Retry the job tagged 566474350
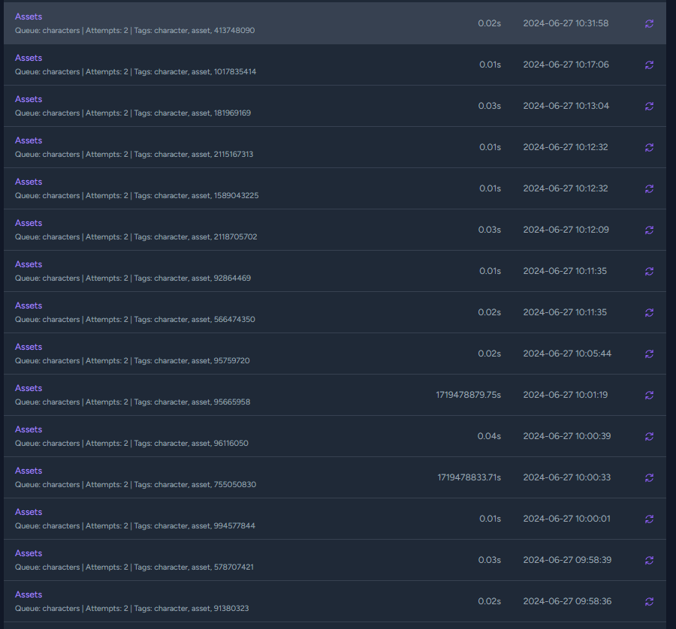676x629 pixels. point(649,312)
